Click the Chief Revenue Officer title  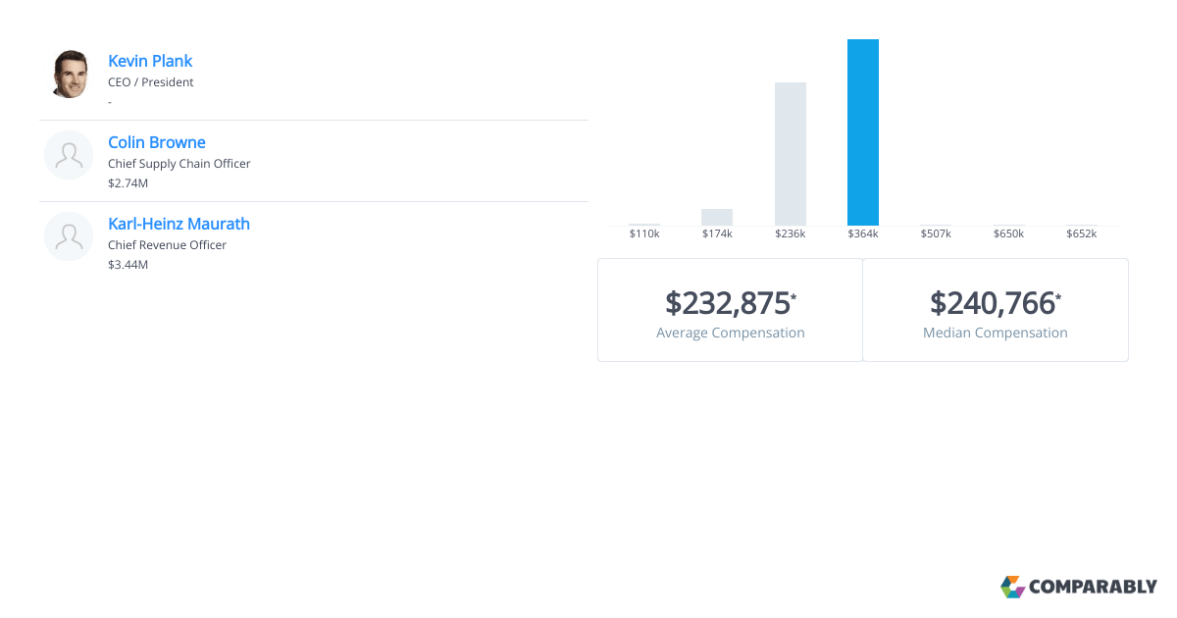pos(167,245)
